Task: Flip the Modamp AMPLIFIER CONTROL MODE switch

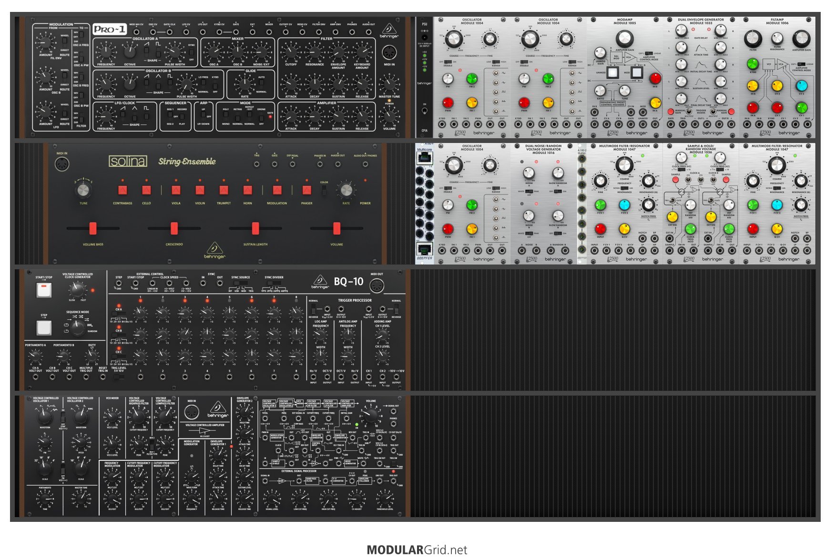Action: click(x=649, y=53)
